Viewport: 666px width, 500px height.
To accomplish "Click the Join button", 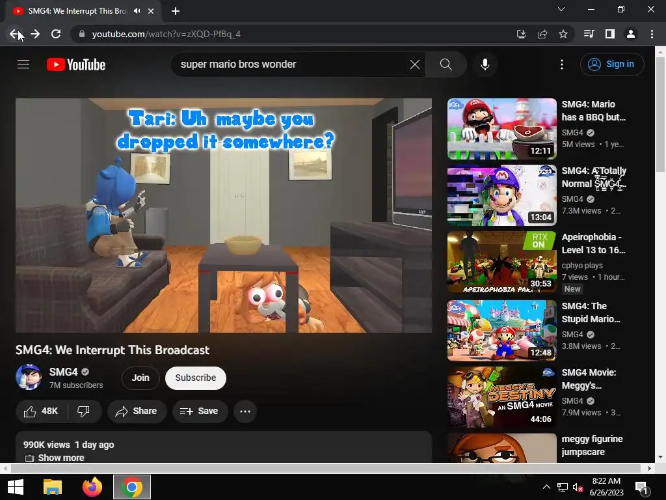I will point(140,378).
